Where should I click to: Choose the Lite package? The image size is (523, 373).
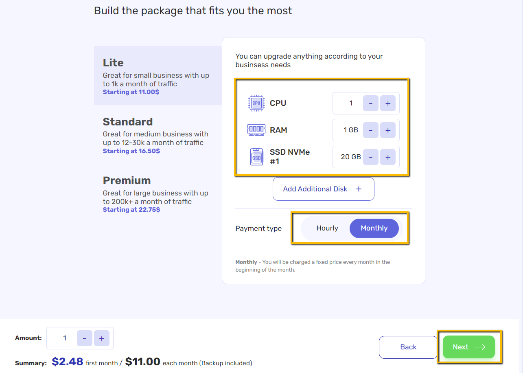158,75
